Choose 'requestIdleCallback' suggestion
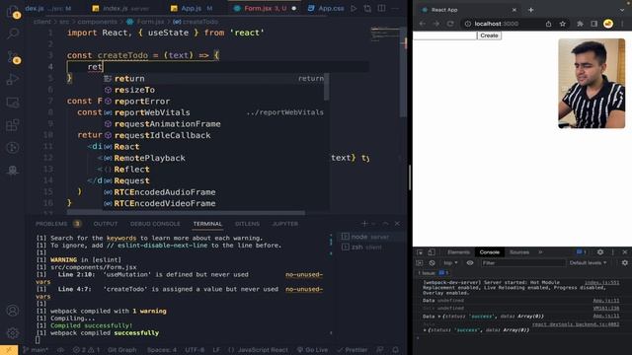This screenshot has width=632, height=355. 213,135
